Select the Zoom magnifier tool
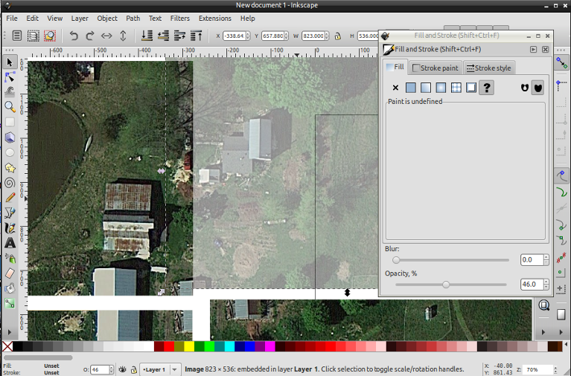 [x=10, y=106]
